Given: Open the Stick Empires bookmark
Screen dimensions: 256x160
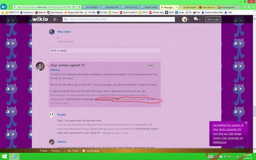Looking at the screenshot, I should point(55,12).
